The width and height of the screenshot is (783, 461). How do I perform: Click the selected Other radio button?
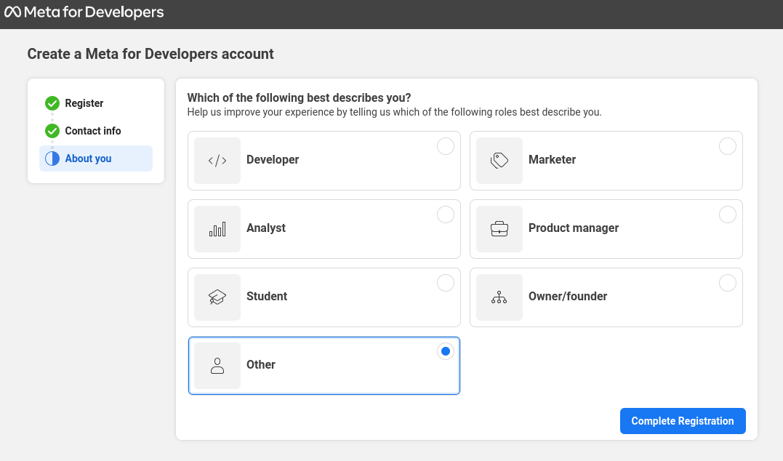(446, 352)
